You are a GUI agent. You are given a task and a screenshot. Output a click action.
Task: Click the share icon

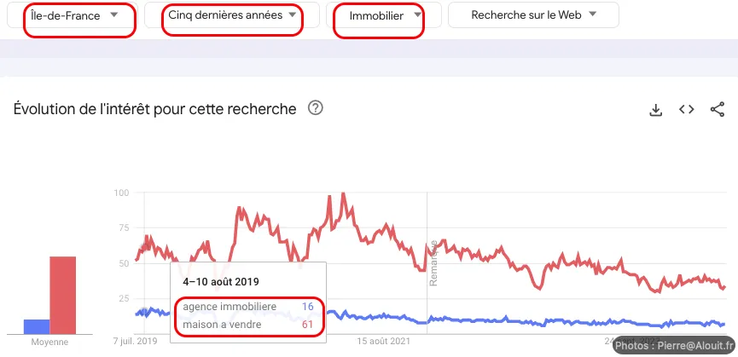click(x=717, y=110)
